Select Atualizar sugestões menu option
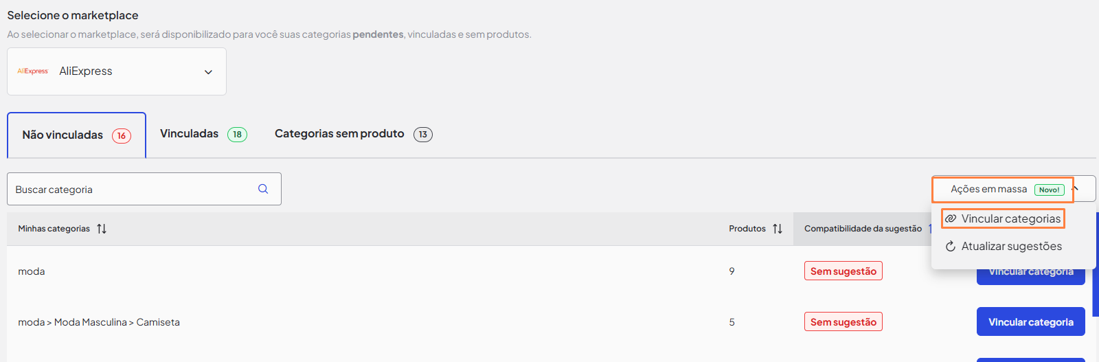1099x362 pixels. coord(1011,246)
